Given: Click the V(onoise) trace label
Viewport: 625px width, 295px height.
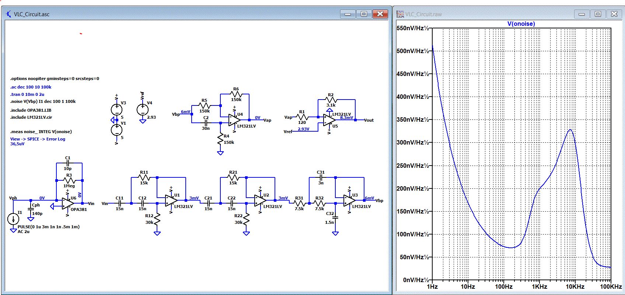Looking at the screenshot, I should click(x=521, y=24).
